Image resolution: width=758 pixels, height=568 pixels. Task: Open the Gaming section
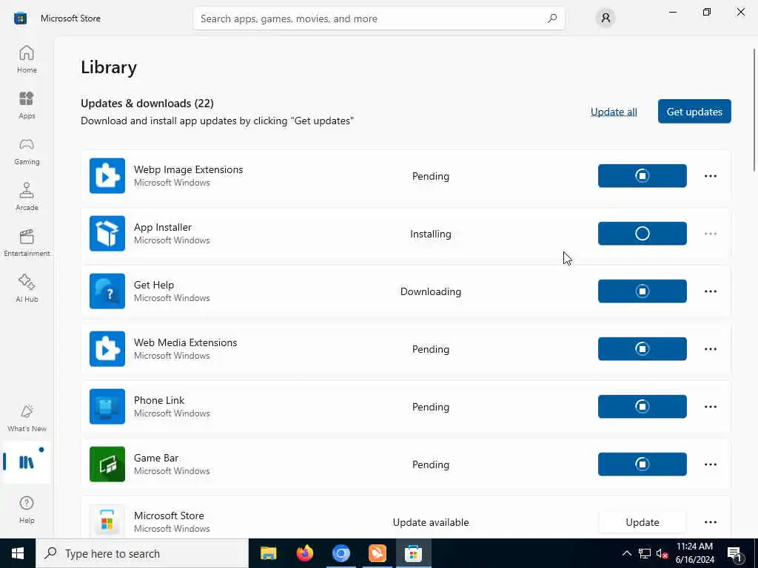point(27,151)
